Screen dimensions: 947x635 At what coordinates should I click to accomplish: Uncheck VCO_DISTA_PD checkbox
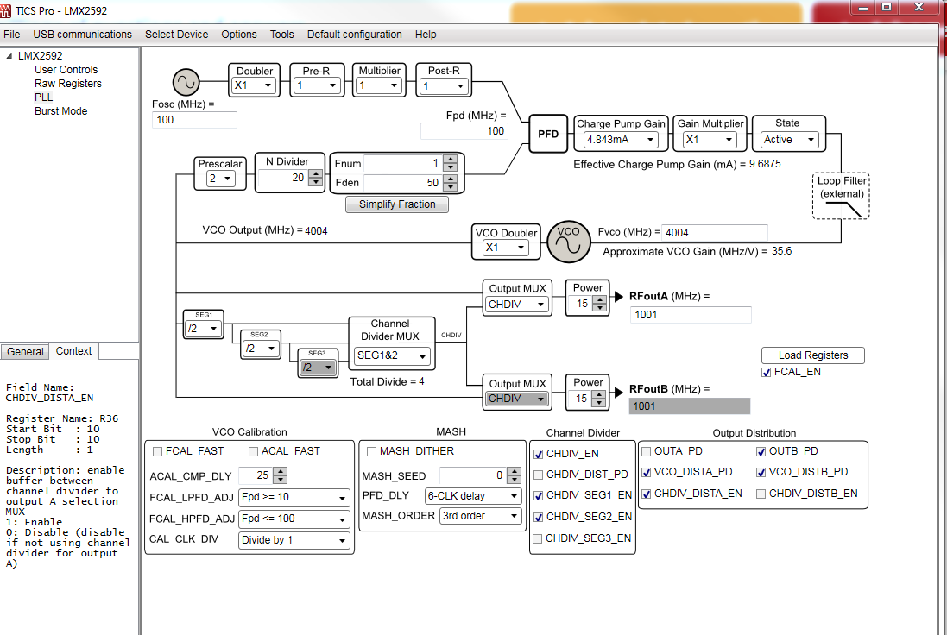point(647,472)
